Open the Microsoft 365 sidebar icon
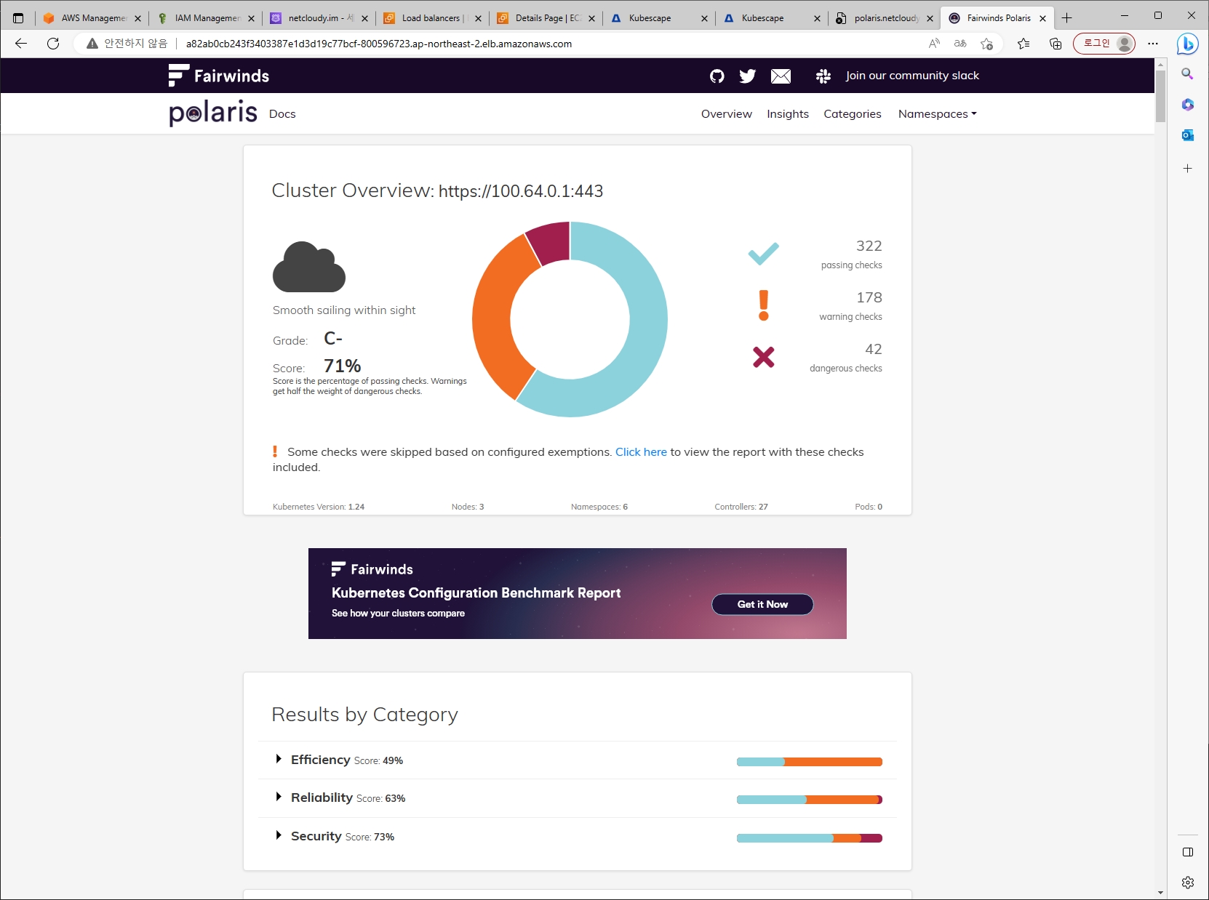 point(1188,105)
